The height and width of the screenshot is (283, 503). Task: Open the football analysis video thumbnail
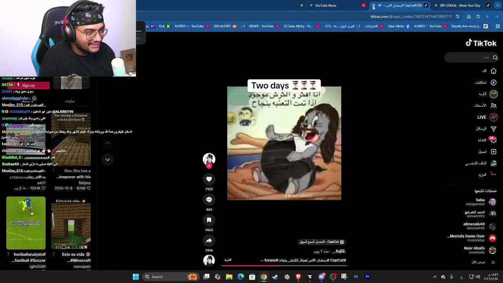click(26, 223)
